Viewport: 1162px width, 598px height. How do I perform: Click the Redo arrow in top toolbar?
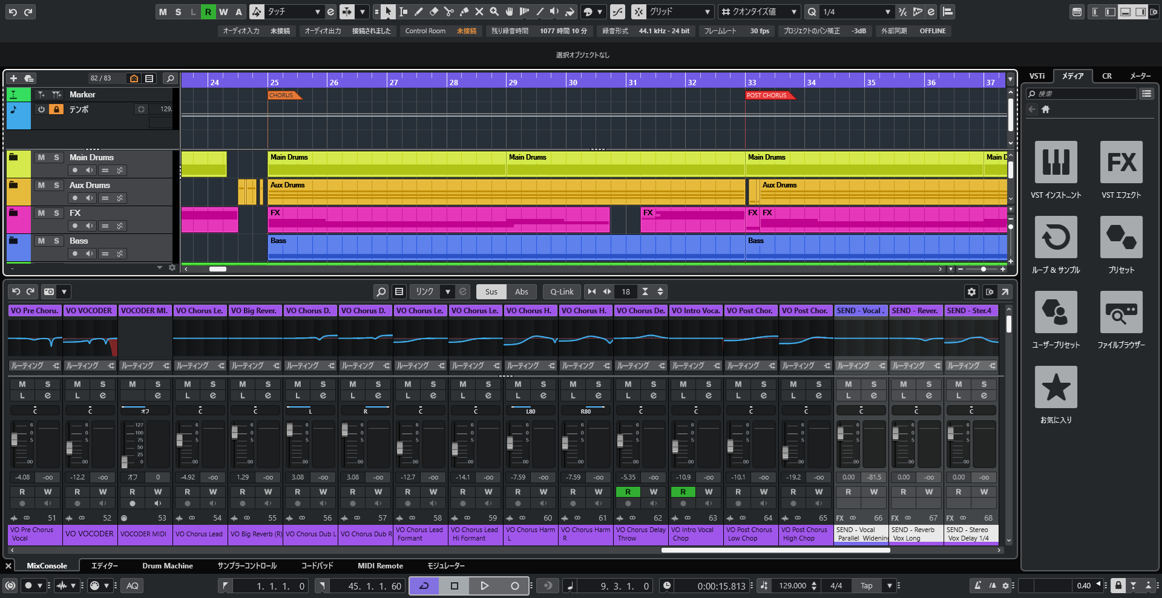pos(28,12)
